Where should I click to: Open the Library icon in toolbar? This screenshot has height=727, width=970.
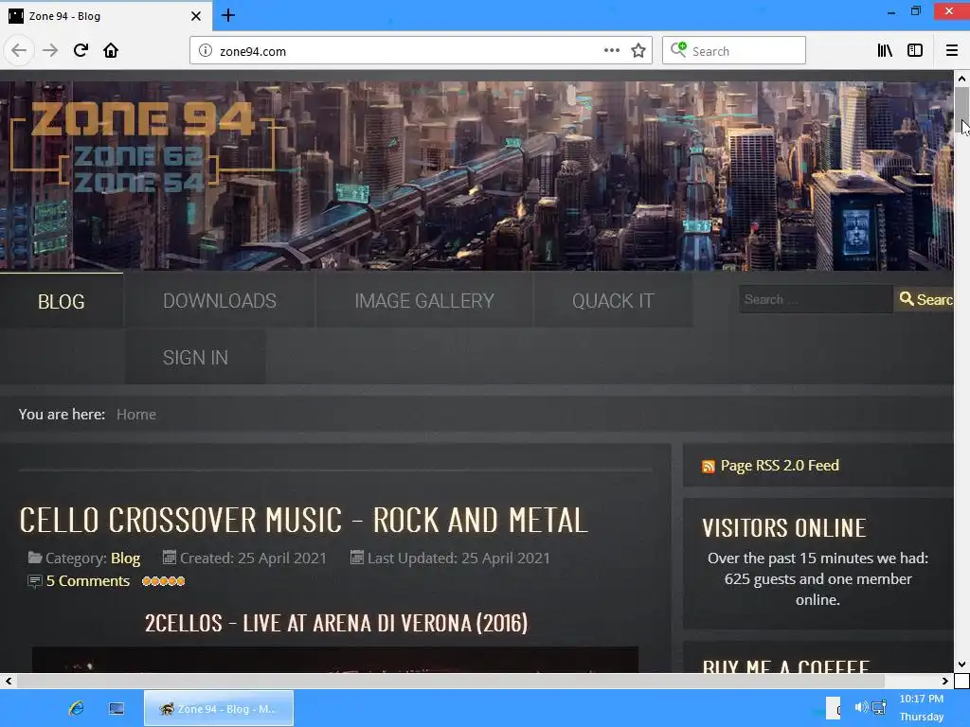(886, 51)
